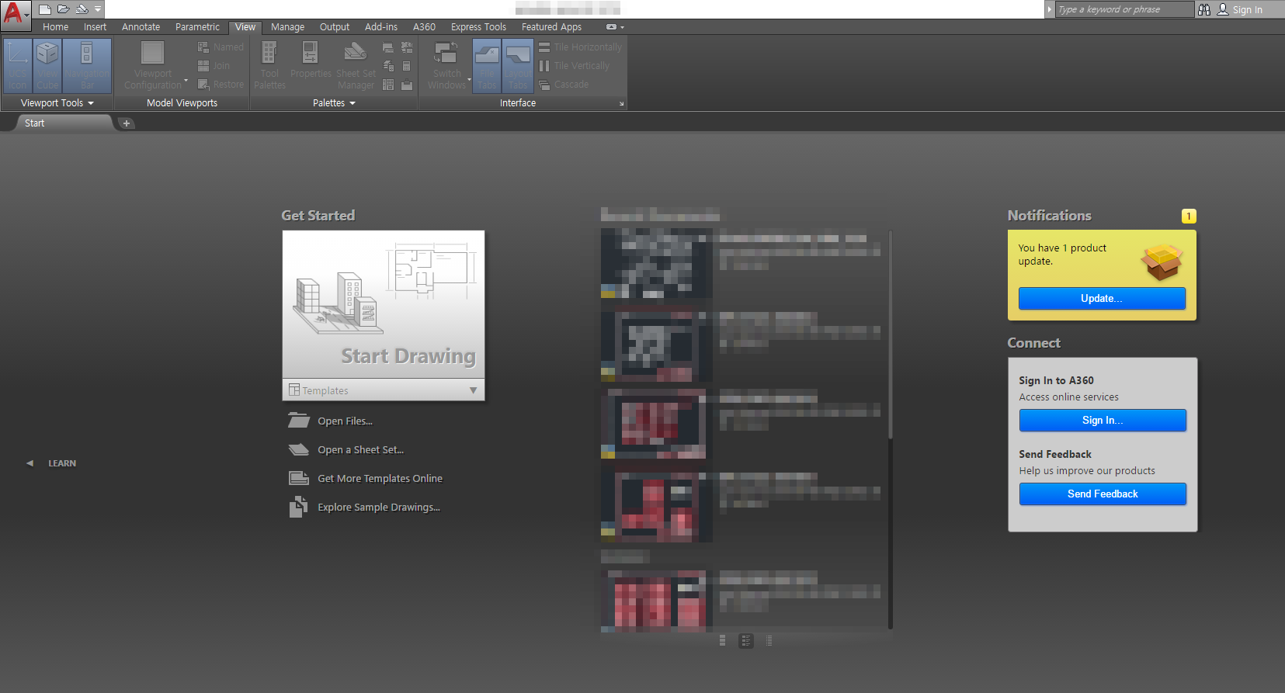Open the ribbon minimize options dropdown arrow
The height and width of the screenshot is (693, 1285).
click(623, 27)
